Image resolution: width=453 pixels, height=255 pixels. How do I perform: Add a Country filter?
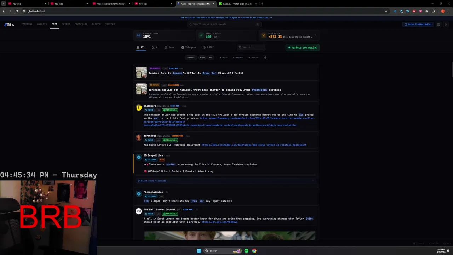253,57
